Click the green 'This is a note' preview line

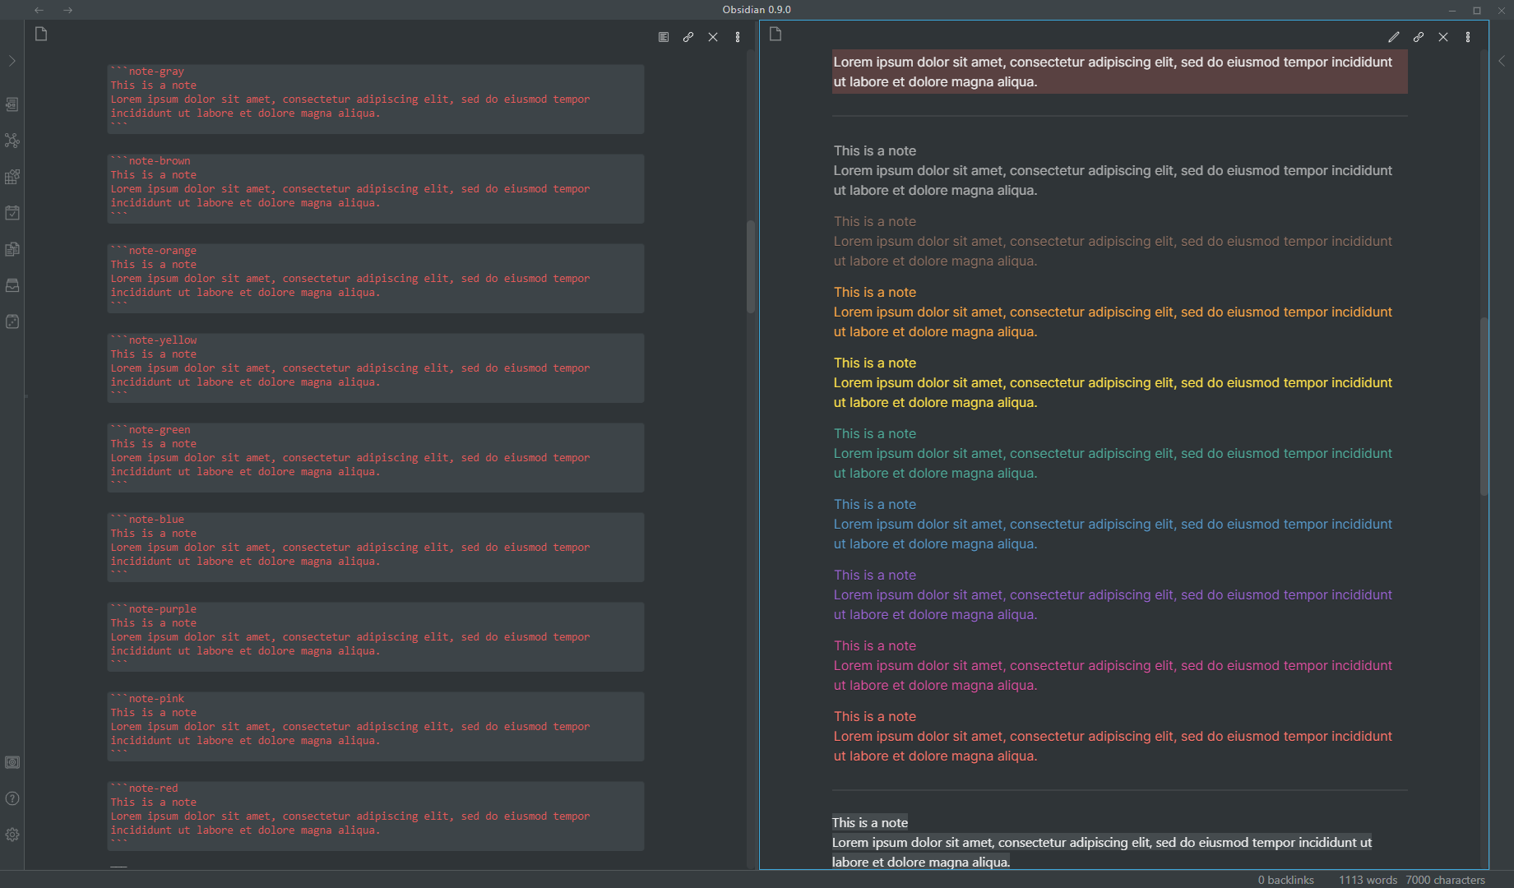pyautogui.click(x=875, y=433)
